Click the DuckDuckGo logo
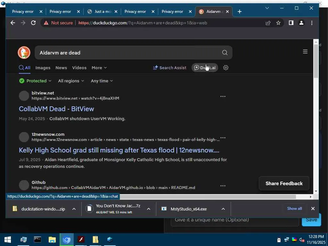Image resolution: width=328 pixels, height=246 pixels. coord(24,53)
